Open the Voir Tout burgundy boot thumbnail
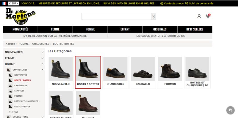238x118 pixels. 88,103
